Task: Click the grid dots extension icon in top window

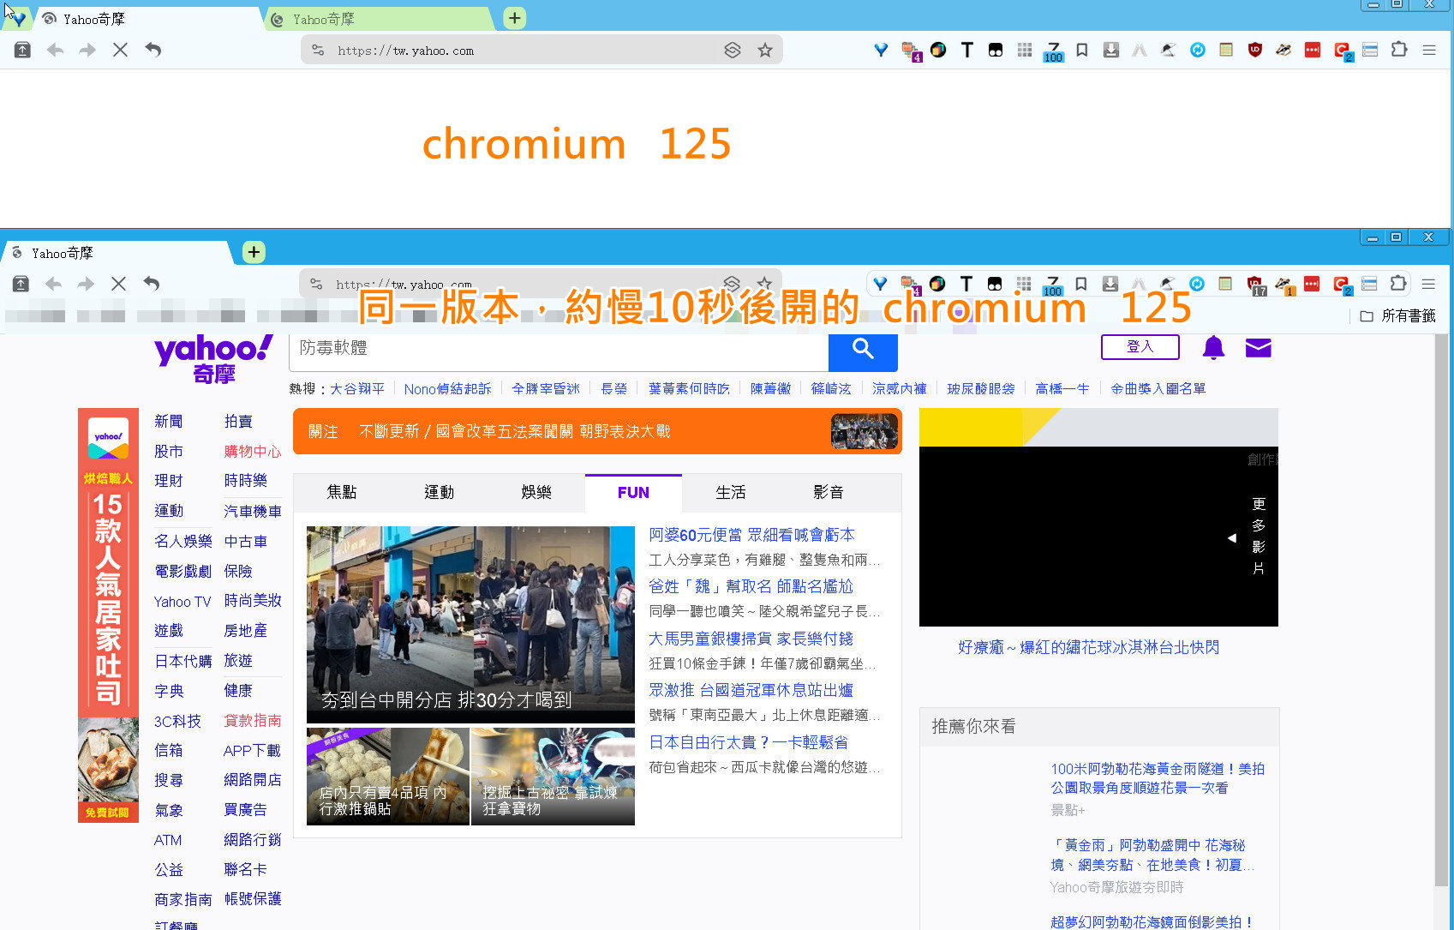Action: click(1025, 50)
